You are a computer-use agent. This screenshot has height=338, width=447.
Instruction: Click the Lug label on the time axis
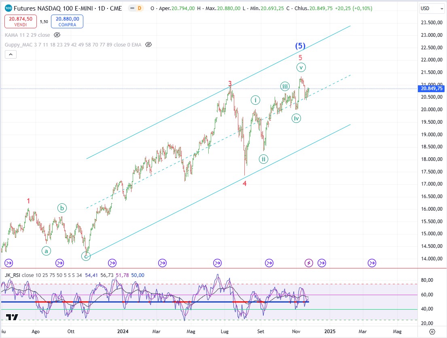[x=225, y=332]
